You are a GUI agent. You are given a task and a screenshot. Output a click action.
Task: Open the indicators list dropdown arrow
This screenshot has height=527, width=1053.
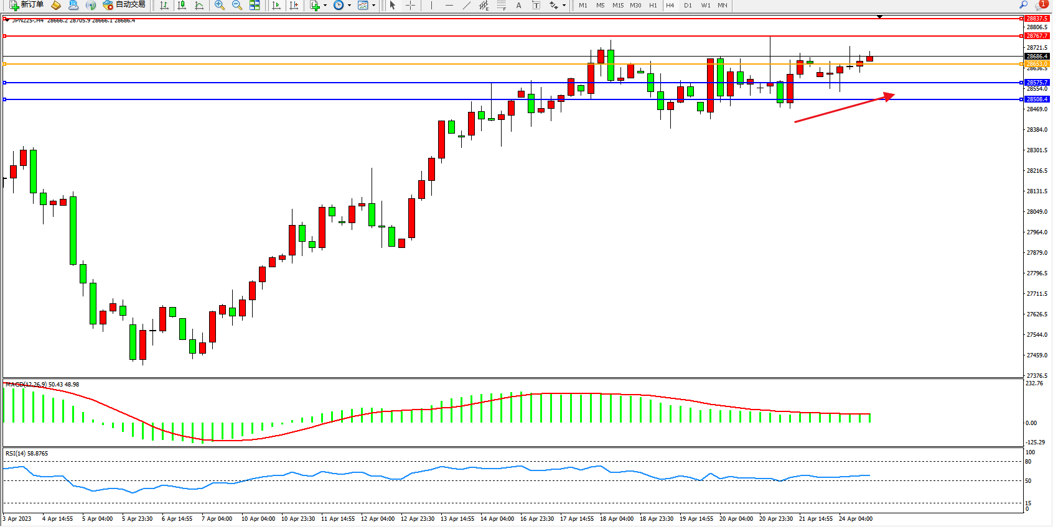(325, 5)
